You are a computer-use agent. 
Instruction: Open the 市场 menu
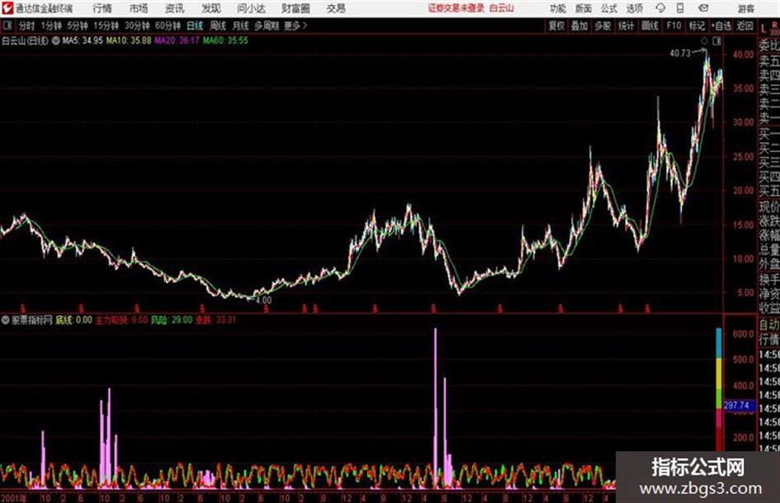(139, 8)
